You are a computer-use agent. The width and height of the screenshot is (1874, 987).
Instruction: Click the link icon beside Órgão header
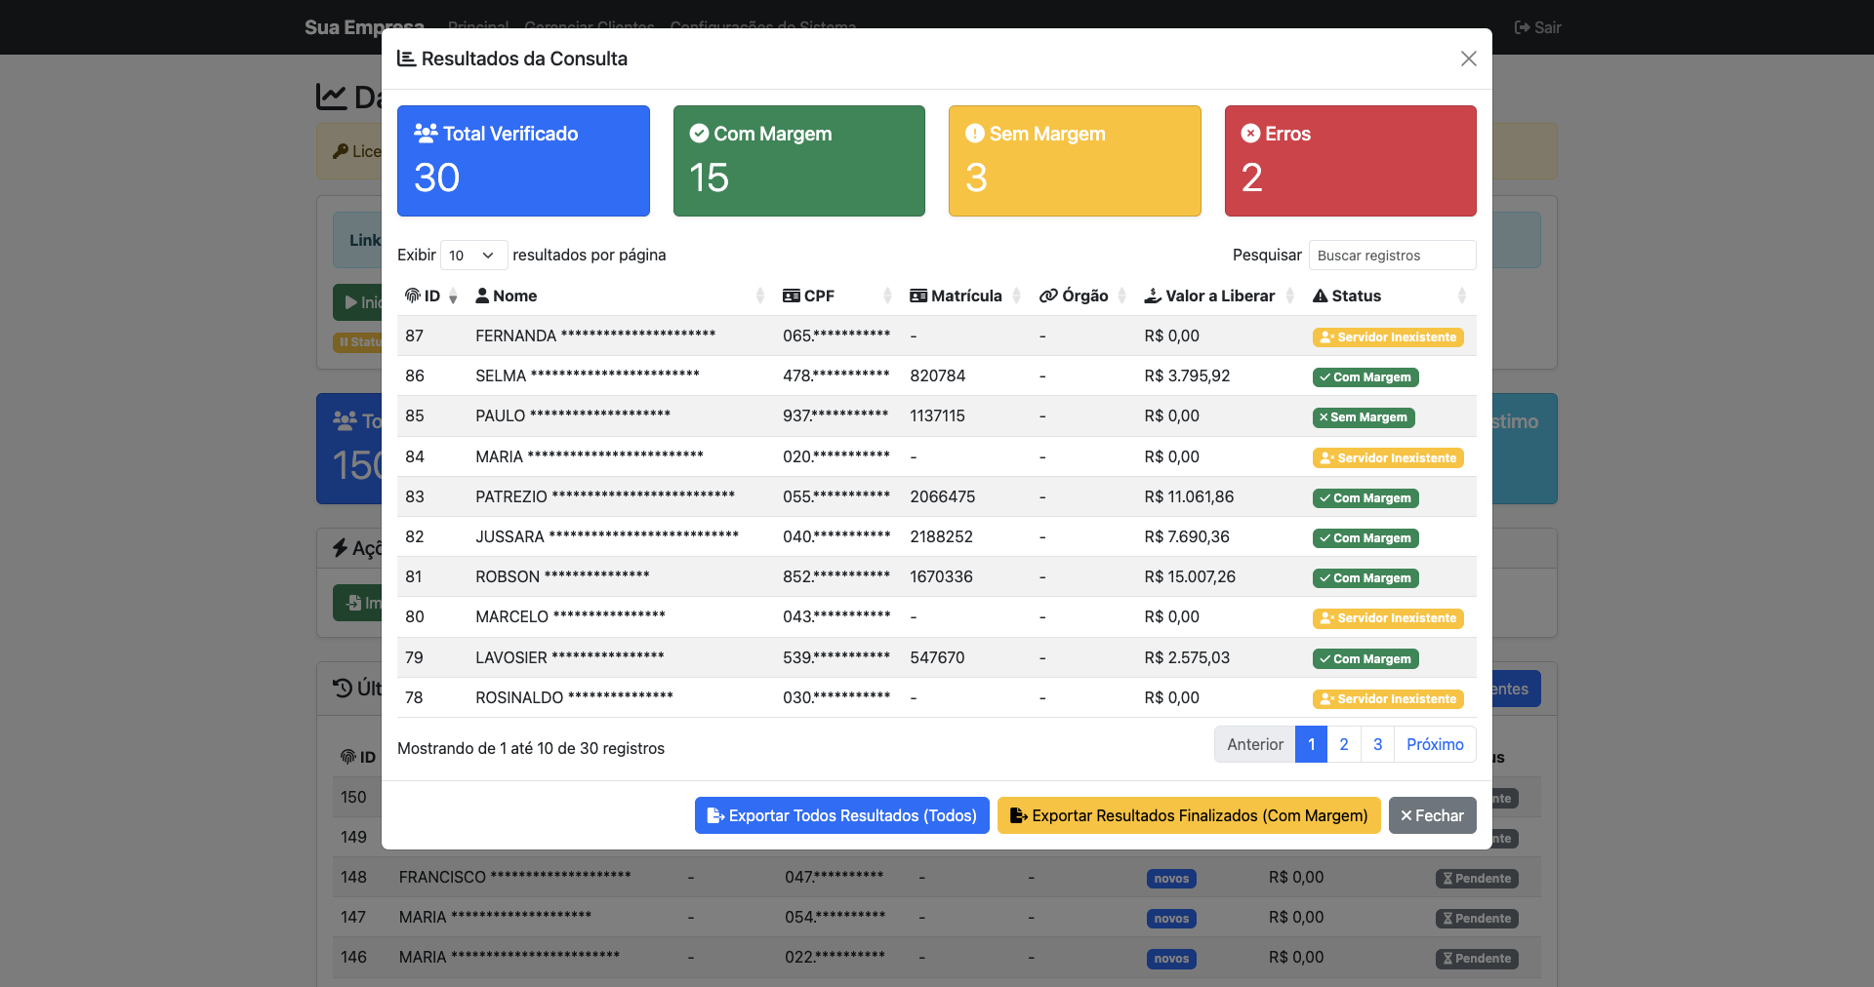coord(1048,296)
